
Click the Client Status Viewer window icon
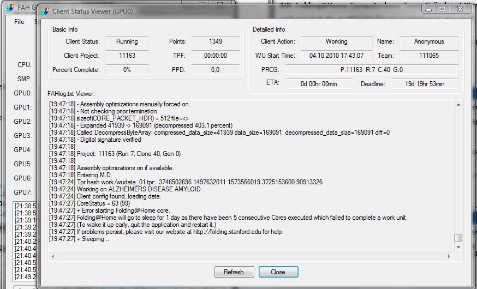click(x=45, y=11)
